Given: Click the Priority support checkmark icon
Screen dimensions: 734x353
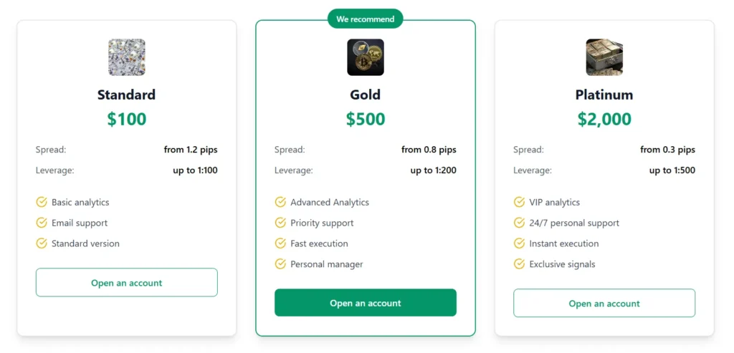Looking at the screenshot, I should coord(280,223).
